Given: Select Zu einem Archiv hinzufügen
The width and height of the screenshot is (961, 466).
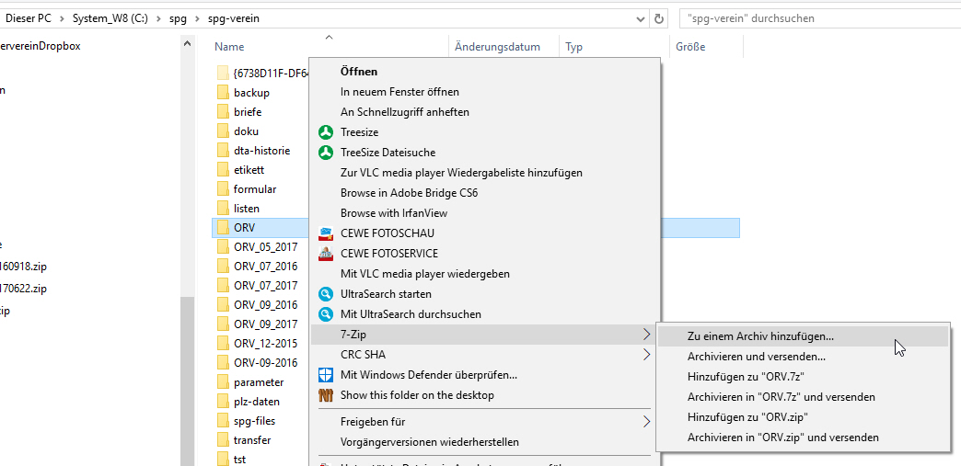Looking at the screenshot, I should click(760, 336).
